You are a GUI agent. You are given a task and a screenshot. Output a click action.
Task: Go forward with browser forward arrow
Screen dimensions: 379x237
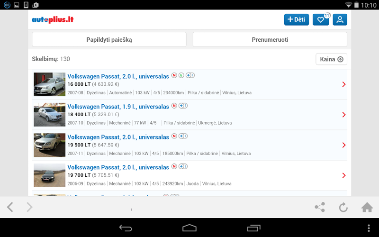pyautogui.click(x=29, y=207)
